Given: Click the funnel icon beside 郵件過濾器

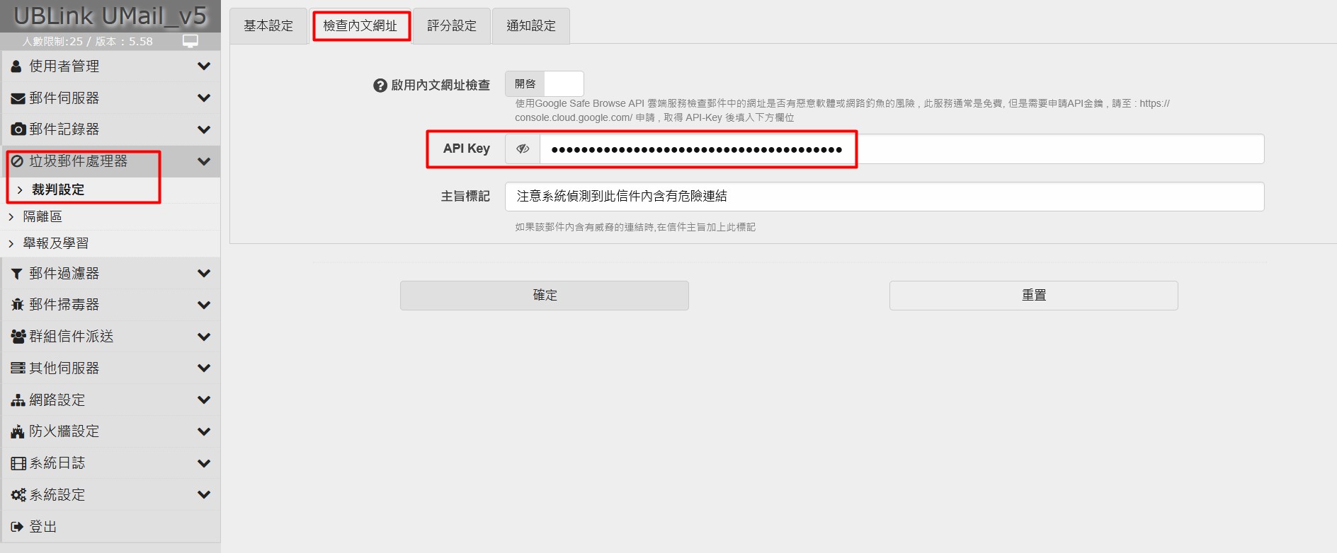Looking at the screenshot, I should tap(17, 274).
